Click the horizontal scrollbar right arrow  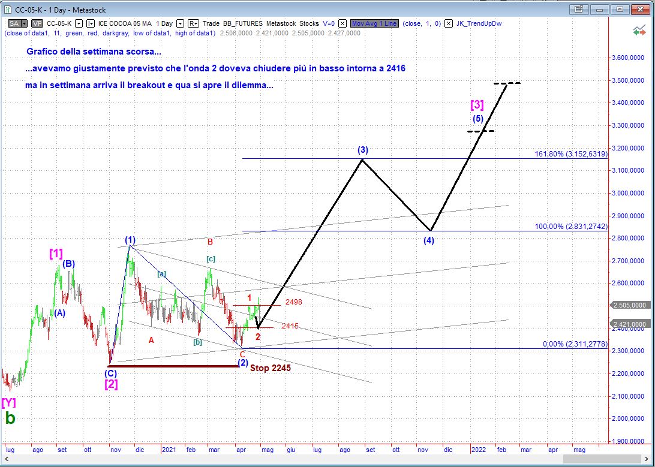[x=647, y=458]
